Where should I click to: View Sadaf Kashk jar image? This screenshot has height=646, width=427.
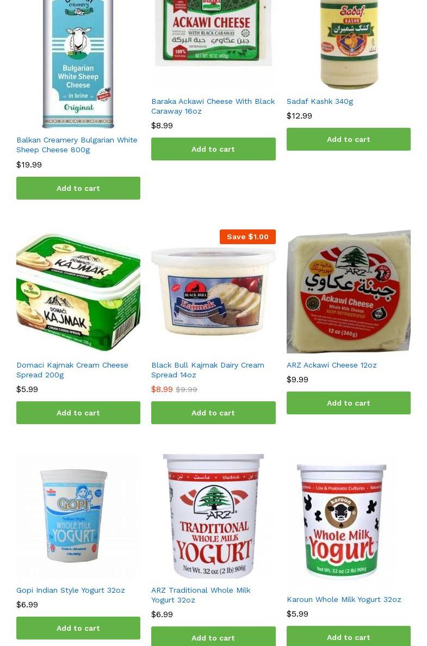point(349,45)
